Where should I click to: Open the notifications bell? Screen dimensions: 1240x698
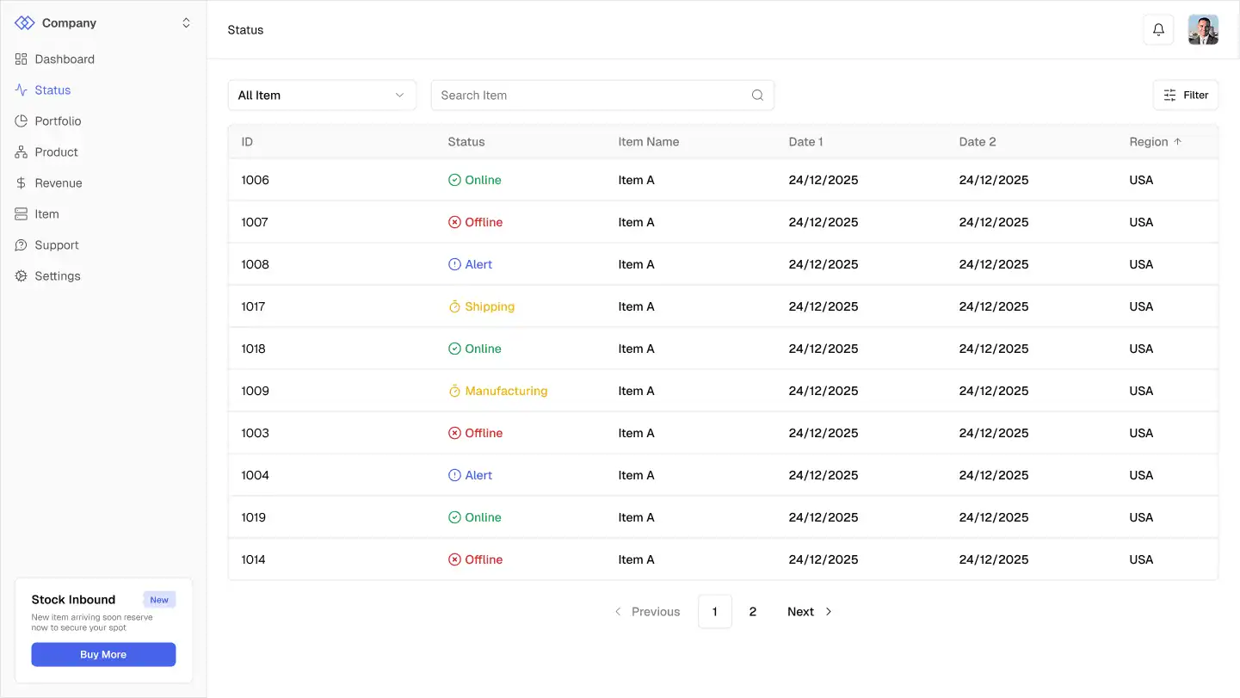pos(1158,30)
